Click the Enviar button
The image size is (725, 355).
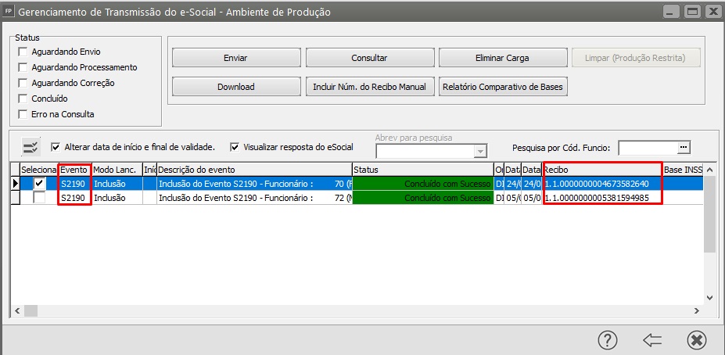coord(236,58)
